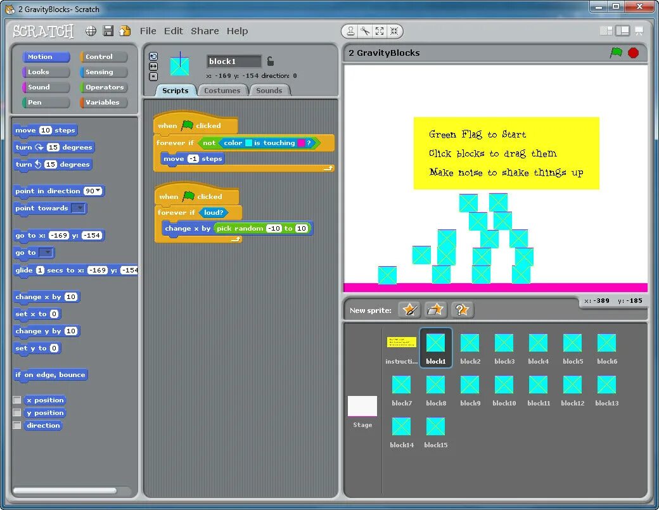The image size is (659, 510).
Task: Open the File menu
Action: point(148,31)
